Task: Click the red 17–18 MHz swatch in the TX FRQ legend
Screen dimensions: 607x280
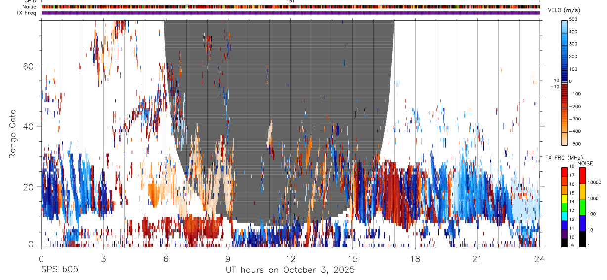Action: coord(564,172)
